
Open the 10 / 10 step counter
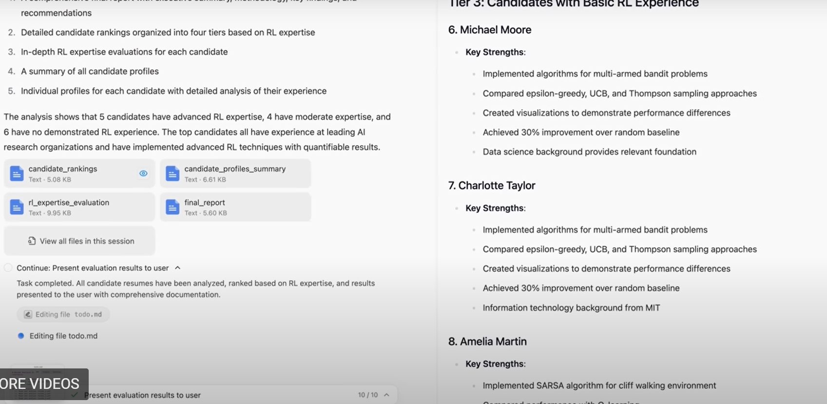point(367,395)
